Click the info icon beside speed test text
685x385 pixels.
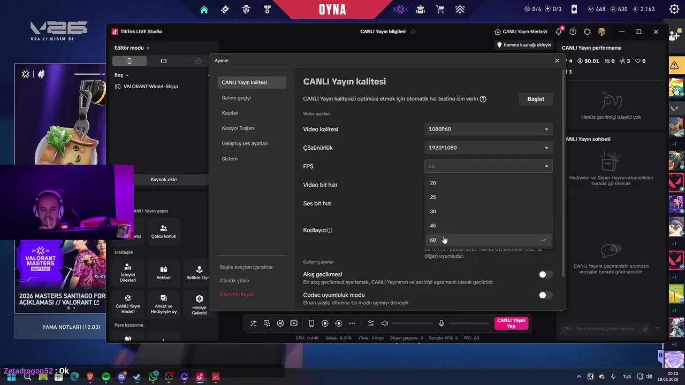(x=483, y=99)
